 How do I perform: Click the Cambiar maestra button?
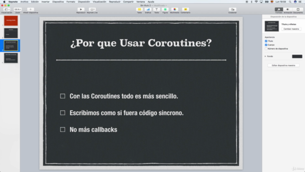(x=291, y=29)
